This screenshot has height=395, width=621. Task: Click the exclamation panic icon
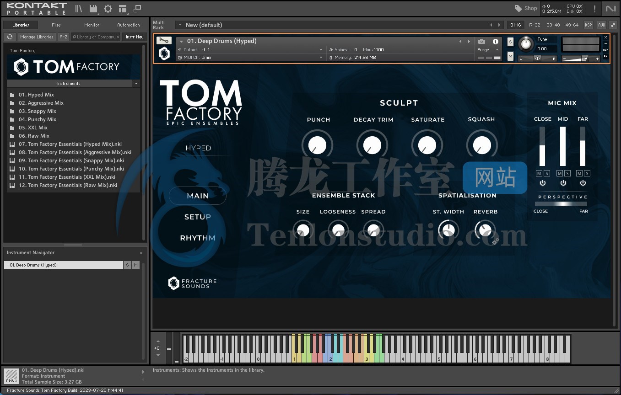point(594,9)
